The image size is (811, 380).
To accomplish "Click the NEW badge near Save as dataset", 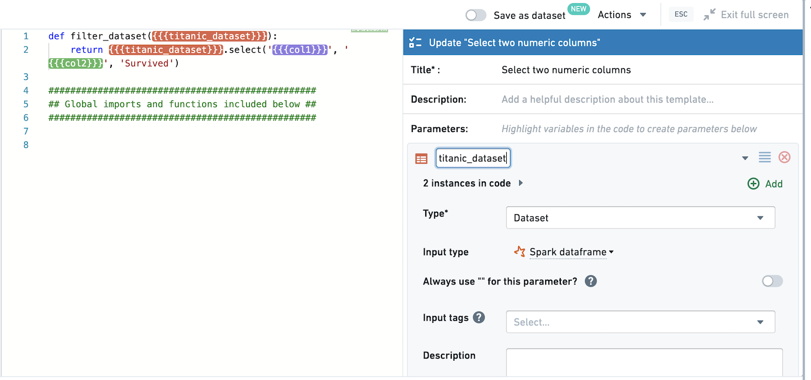I will (x=579, y=9).
